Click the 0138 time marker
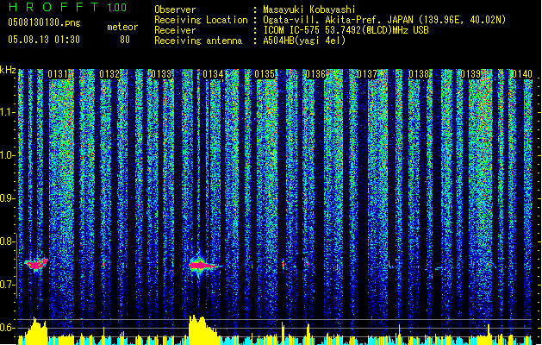This screenshot has width=542, height=345. [x=419, y=74]
